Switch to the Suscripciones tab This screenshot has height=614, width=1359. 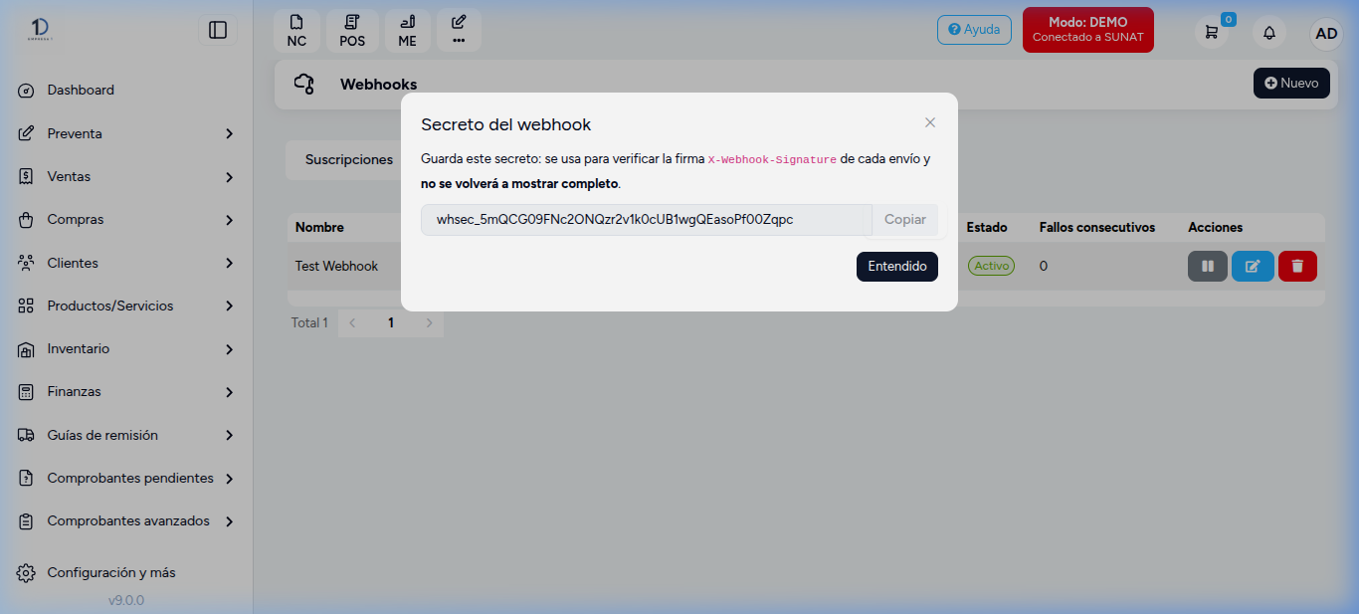point(349,159)
